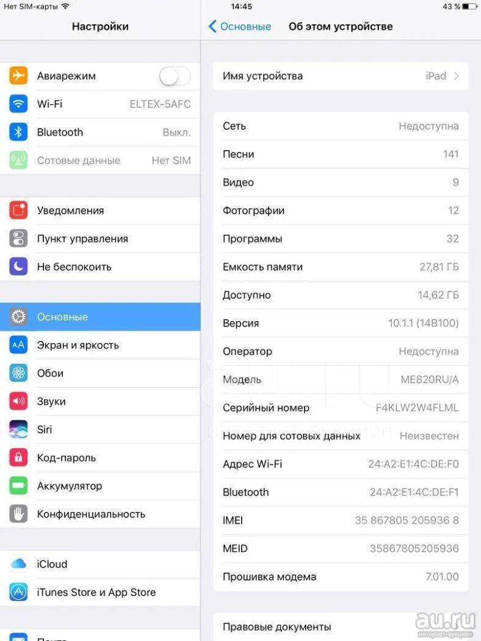Tap the Control Center (Пункт управления) icon

(x=18, y=238)
